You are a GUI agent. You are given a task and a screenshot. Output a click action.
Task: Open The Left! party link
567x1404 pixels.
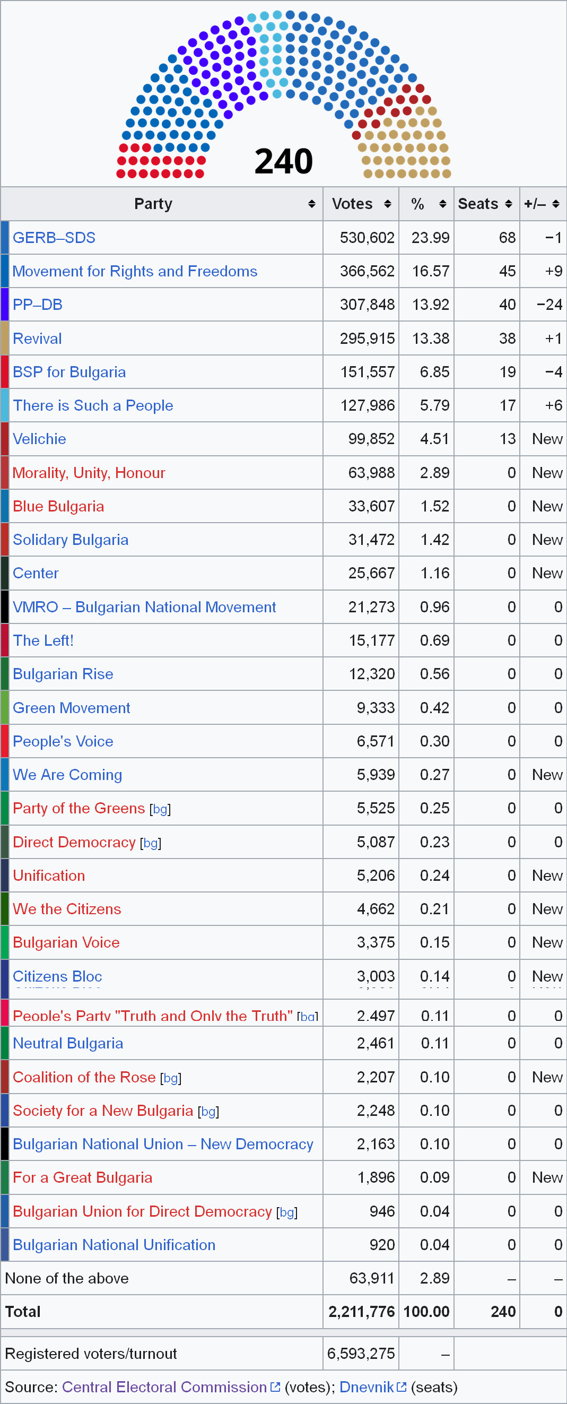point(43,640)
